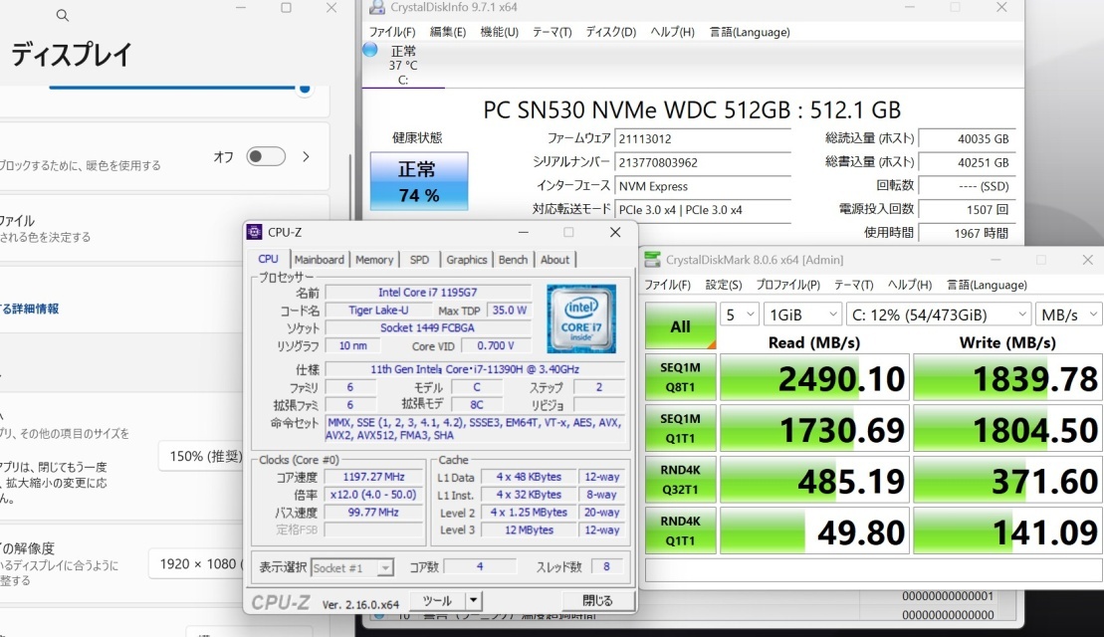The height and width of the screenshot is (637, 1104).
Task: Open the C: 12% (54/473GiB) drive dropdown
Action: pos(939,315)
